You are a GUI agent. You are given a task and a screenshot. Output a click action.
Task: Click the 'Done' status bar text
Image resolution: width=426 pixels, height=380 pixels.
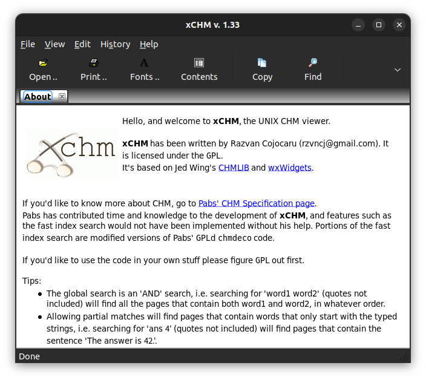pos(29,356)
